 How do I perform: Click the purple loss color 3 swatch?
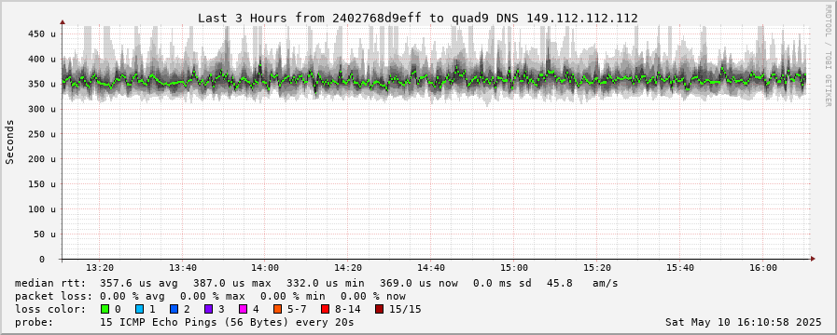pos(208,309)
